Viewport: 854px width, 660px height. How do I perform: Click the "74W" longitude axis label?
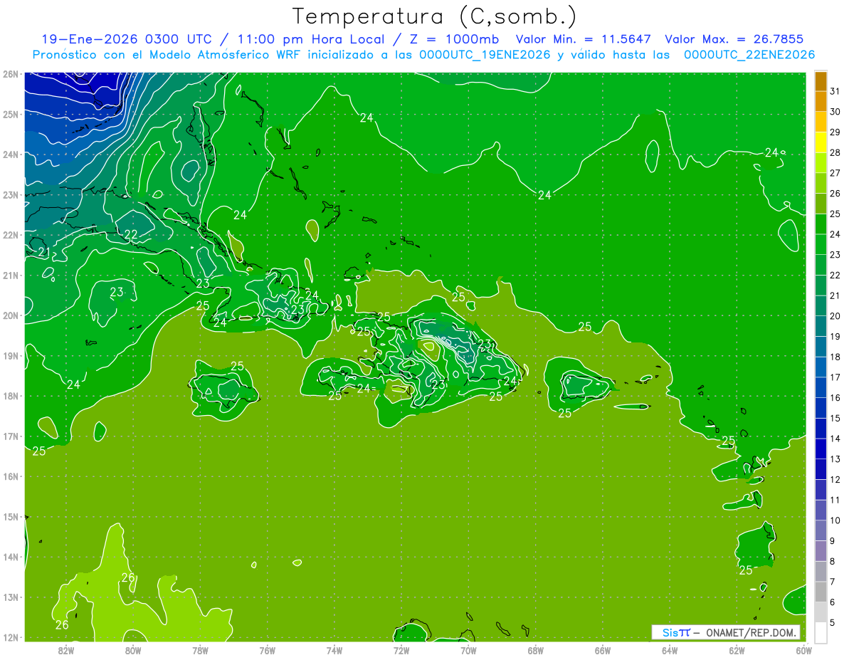[334, 650]
